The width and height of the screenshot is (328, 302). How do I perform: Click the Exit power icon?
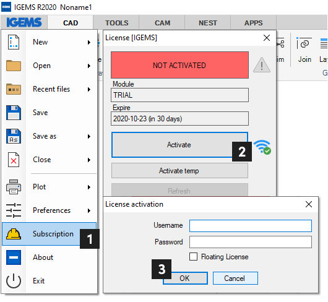[14, 281]
